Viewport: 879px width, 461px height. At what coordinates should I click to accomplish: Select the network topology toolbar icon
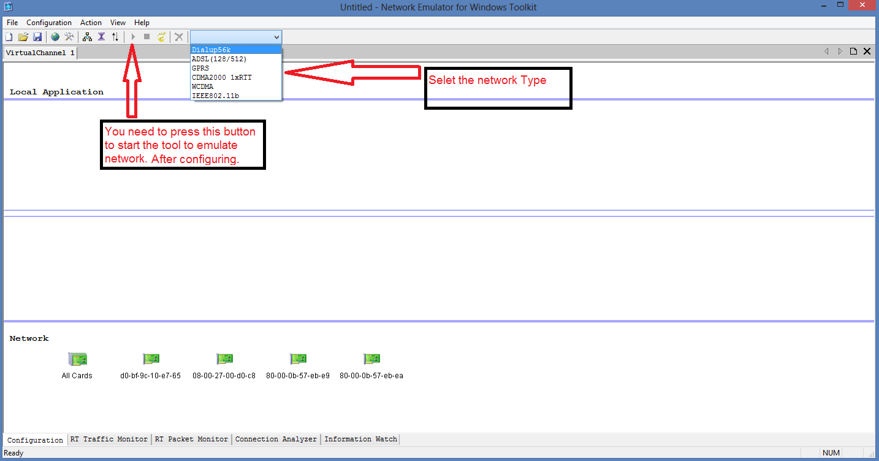tap(87, 36)
